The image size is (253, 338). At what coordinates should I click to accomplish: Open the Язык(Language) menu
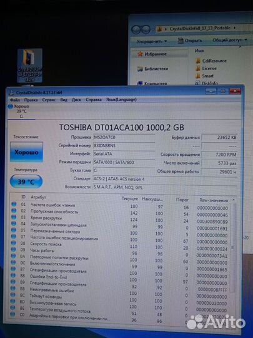point(121,100)
